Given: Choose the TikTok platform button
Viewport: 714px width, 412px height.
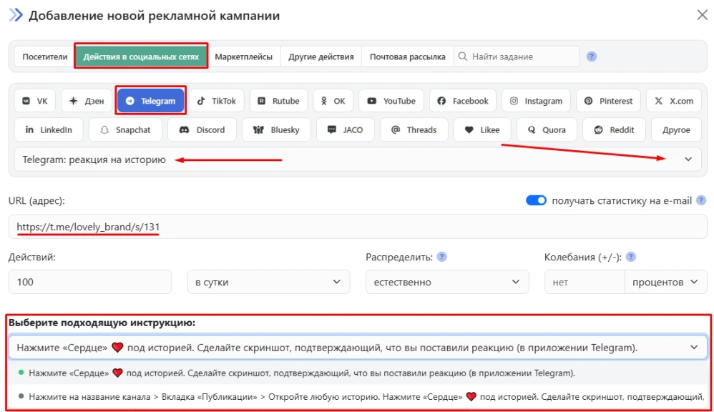Looking at the screenshot, I should click(x=217, y=101).
